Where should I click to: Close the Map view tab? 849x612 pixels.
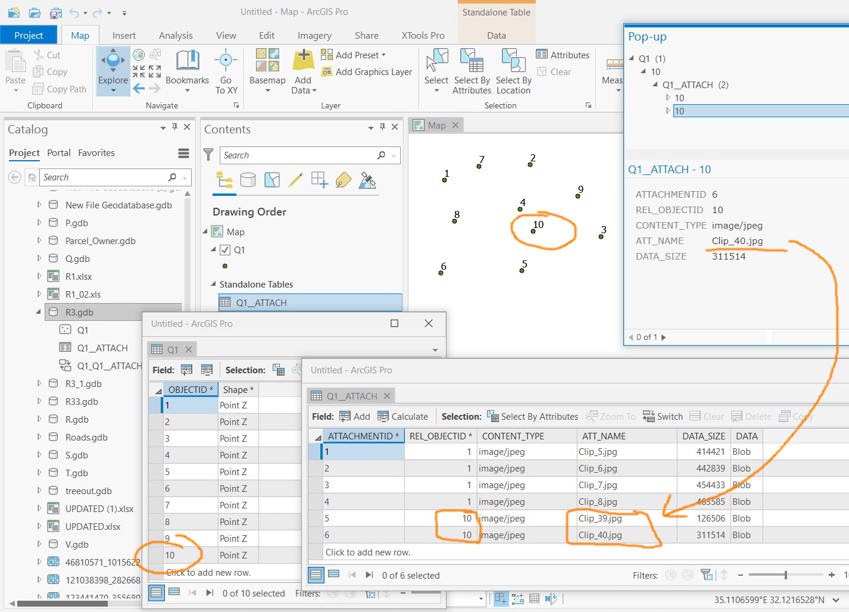455,125
